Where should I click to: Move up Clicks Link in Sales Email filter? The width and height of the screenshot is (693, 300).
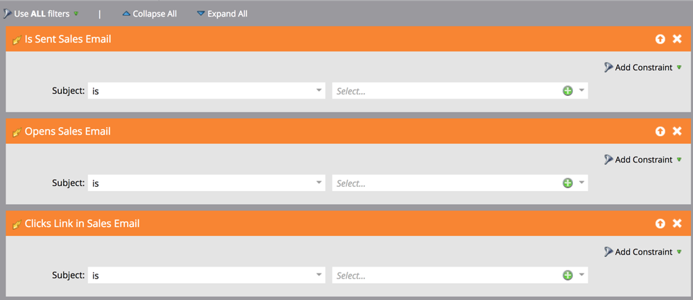(660, 224)
